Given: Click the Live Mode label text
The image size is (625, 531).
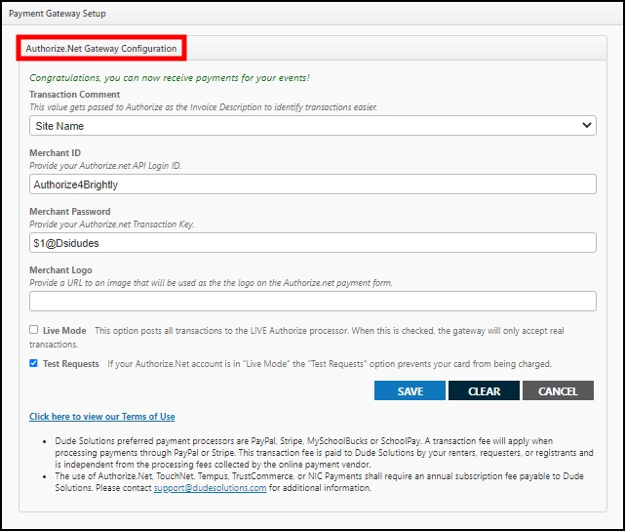Looking at the screenshot, I should (64, 331).
